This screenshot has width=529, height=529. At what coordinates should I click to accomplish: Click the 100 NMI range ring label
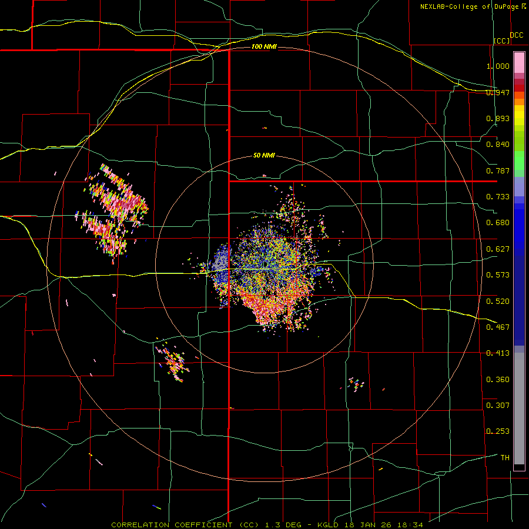pyautogui.click(x=264, y=46)
